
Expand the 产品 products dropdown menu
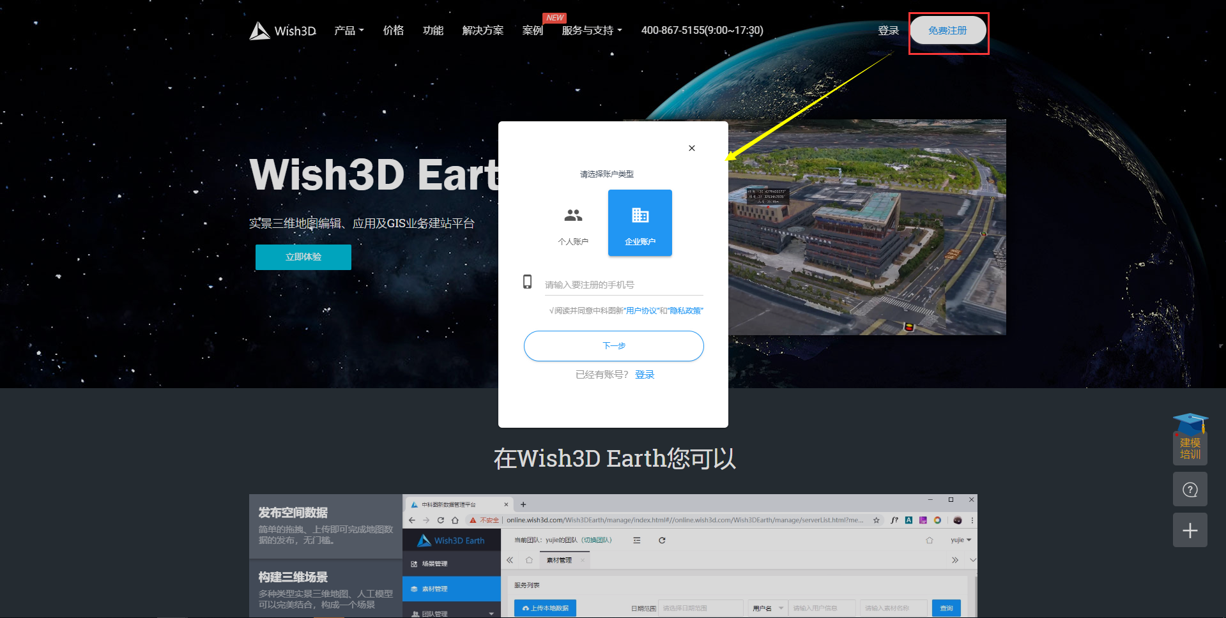click(x=349, y=31)
